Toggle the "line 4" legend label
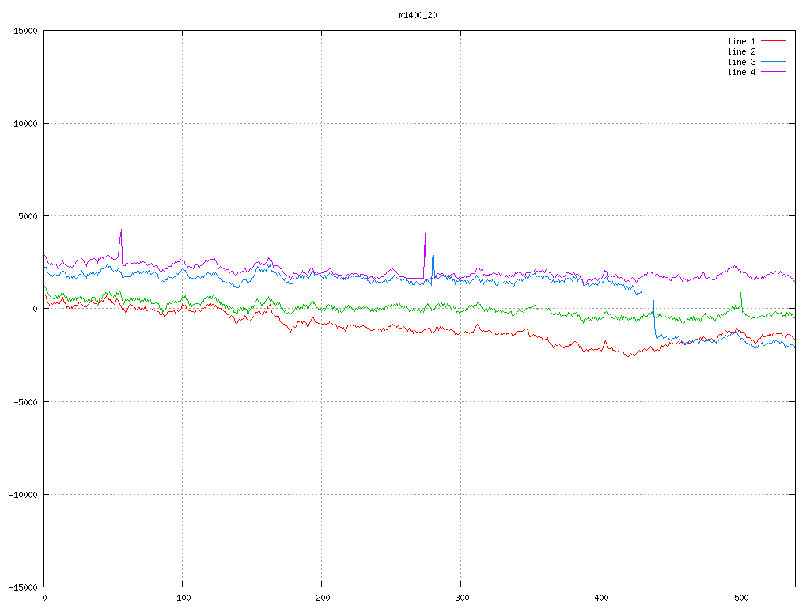810x608 pixels. [x=741, y=72]
